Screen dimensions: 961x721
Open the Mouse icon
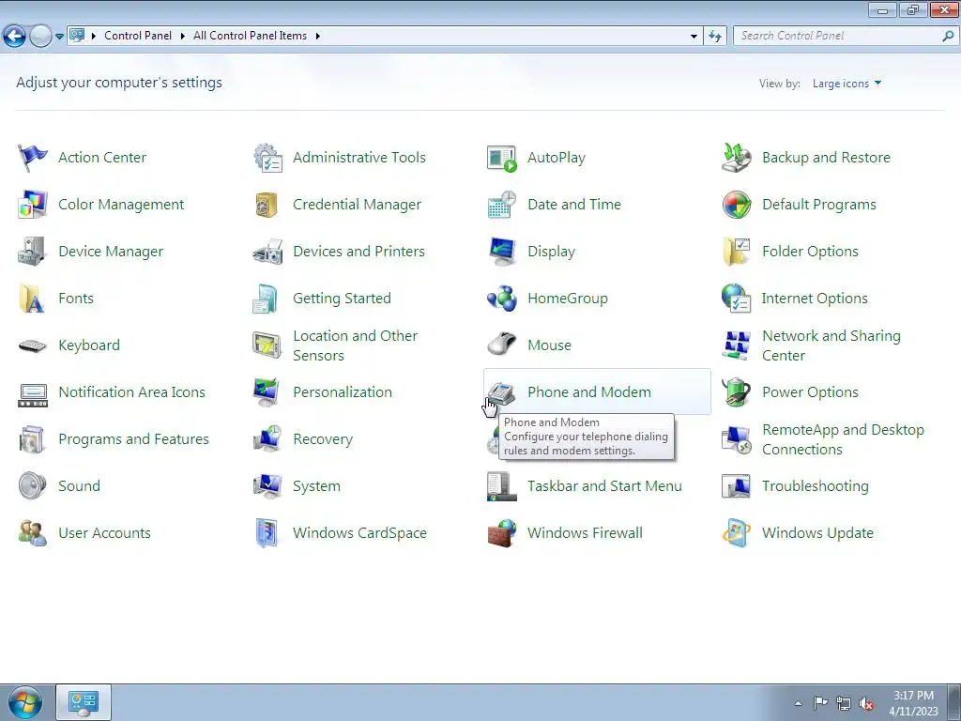[x=501, y=344]
